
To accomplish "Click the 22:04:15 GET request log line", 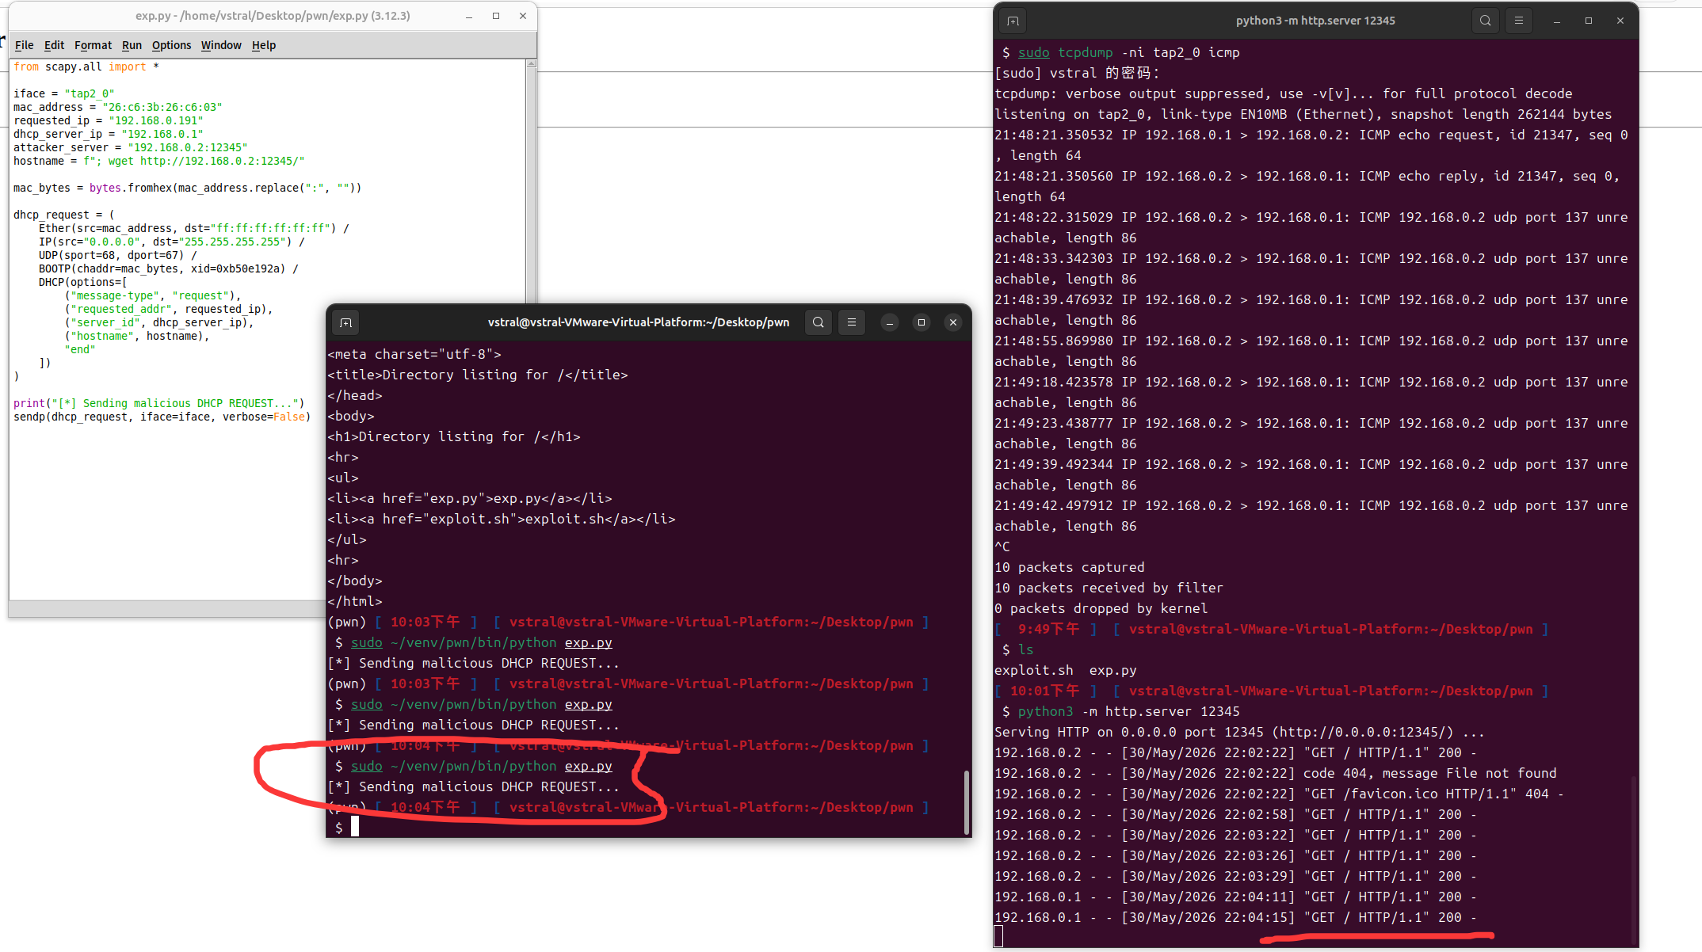I will pyautogui.click(x=1235, y=917).
